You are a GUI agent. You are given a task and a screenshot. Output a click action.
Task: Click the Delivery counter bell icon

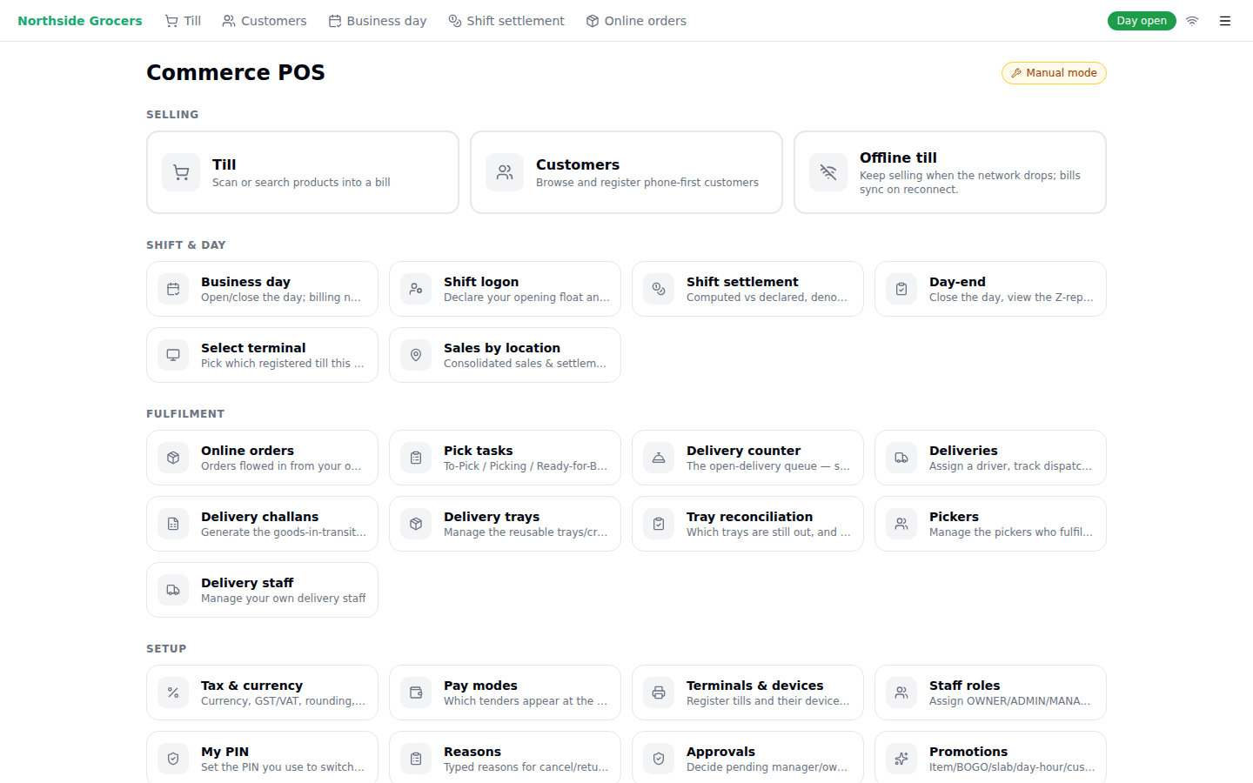tap(659, 458)
